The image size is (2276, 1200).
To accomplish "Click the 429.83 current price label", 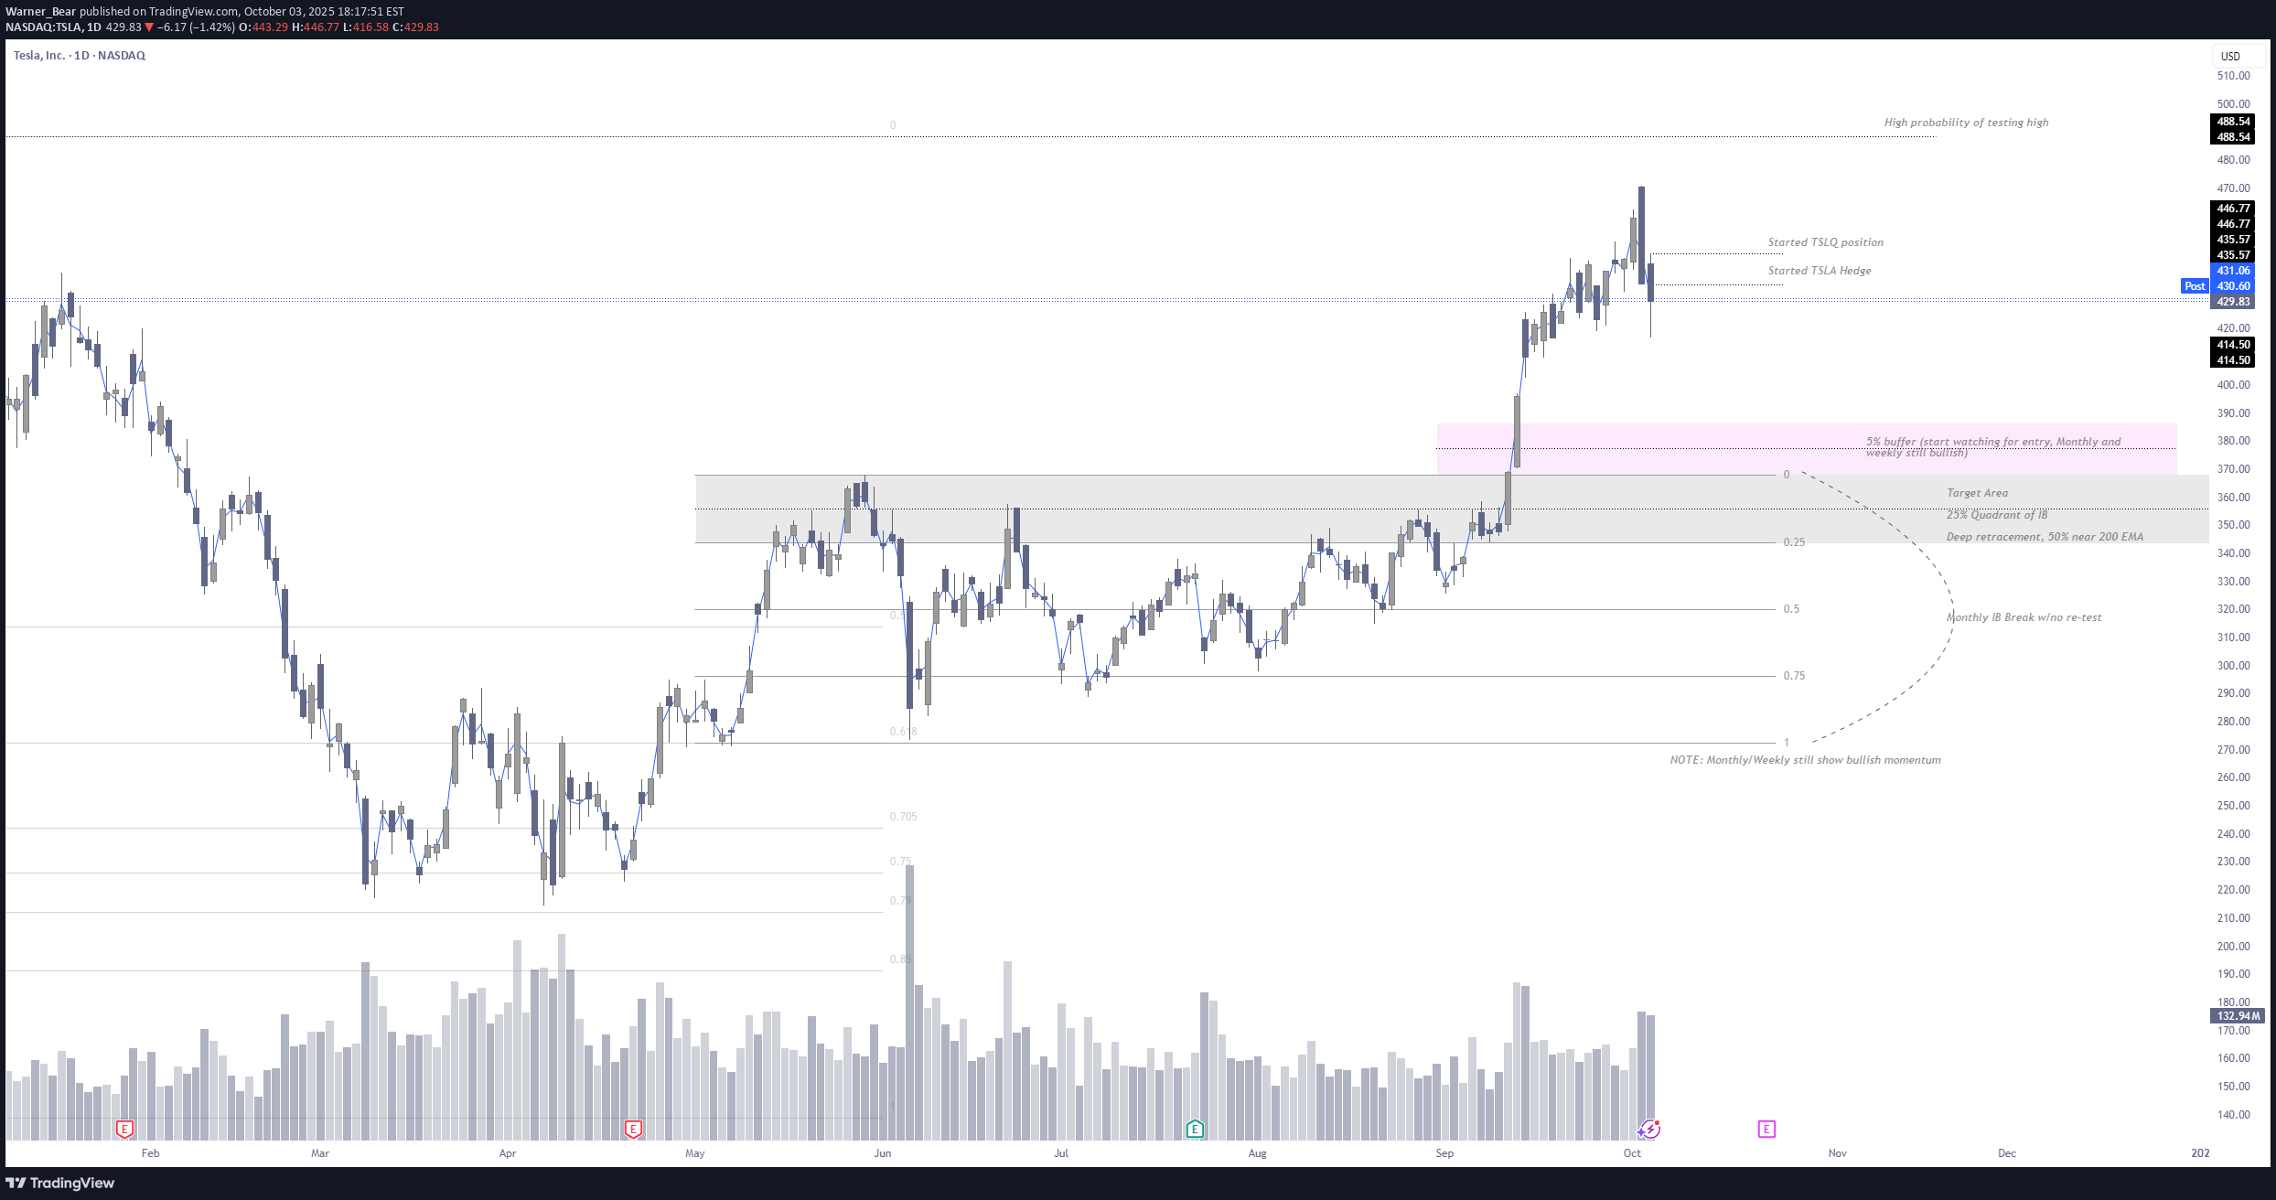I will tap(2233, 302).
